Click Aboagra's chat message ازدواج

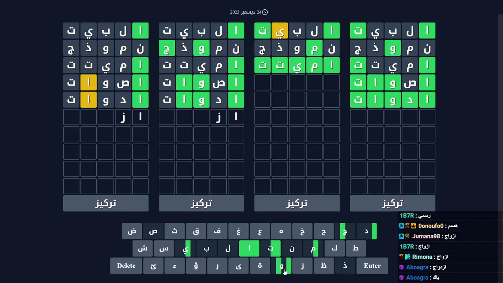click(x=439, y=267)
